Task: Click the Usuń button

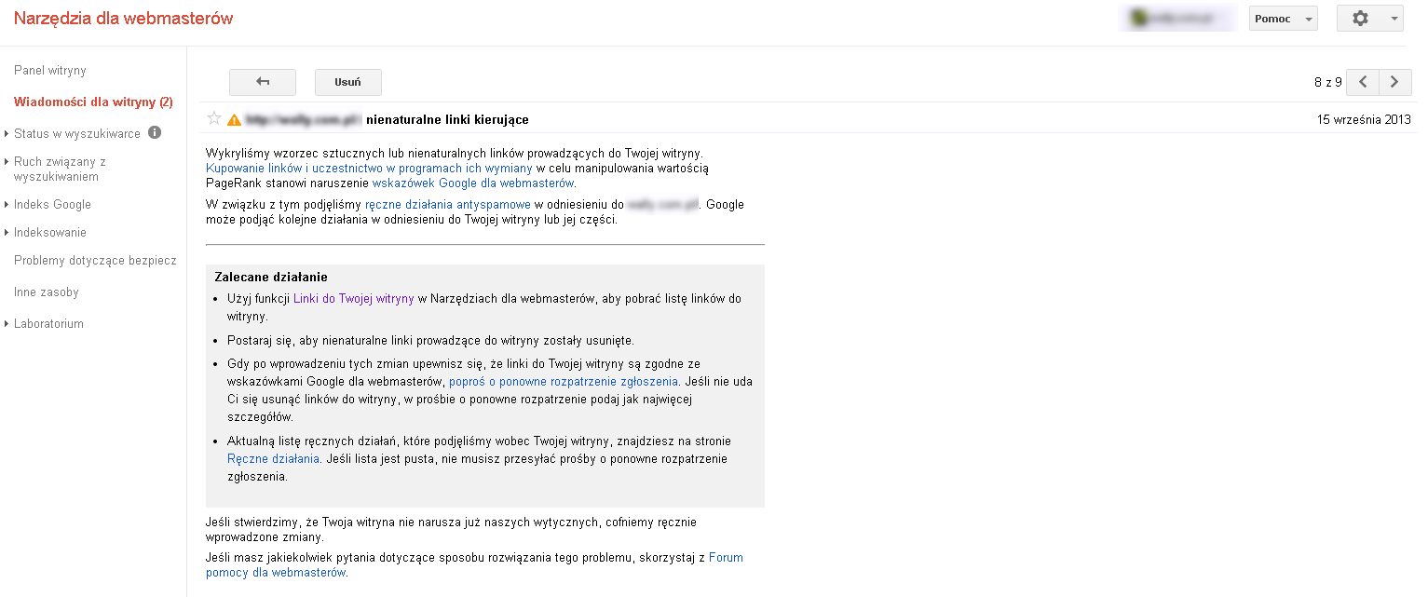Action: (348, 82)
